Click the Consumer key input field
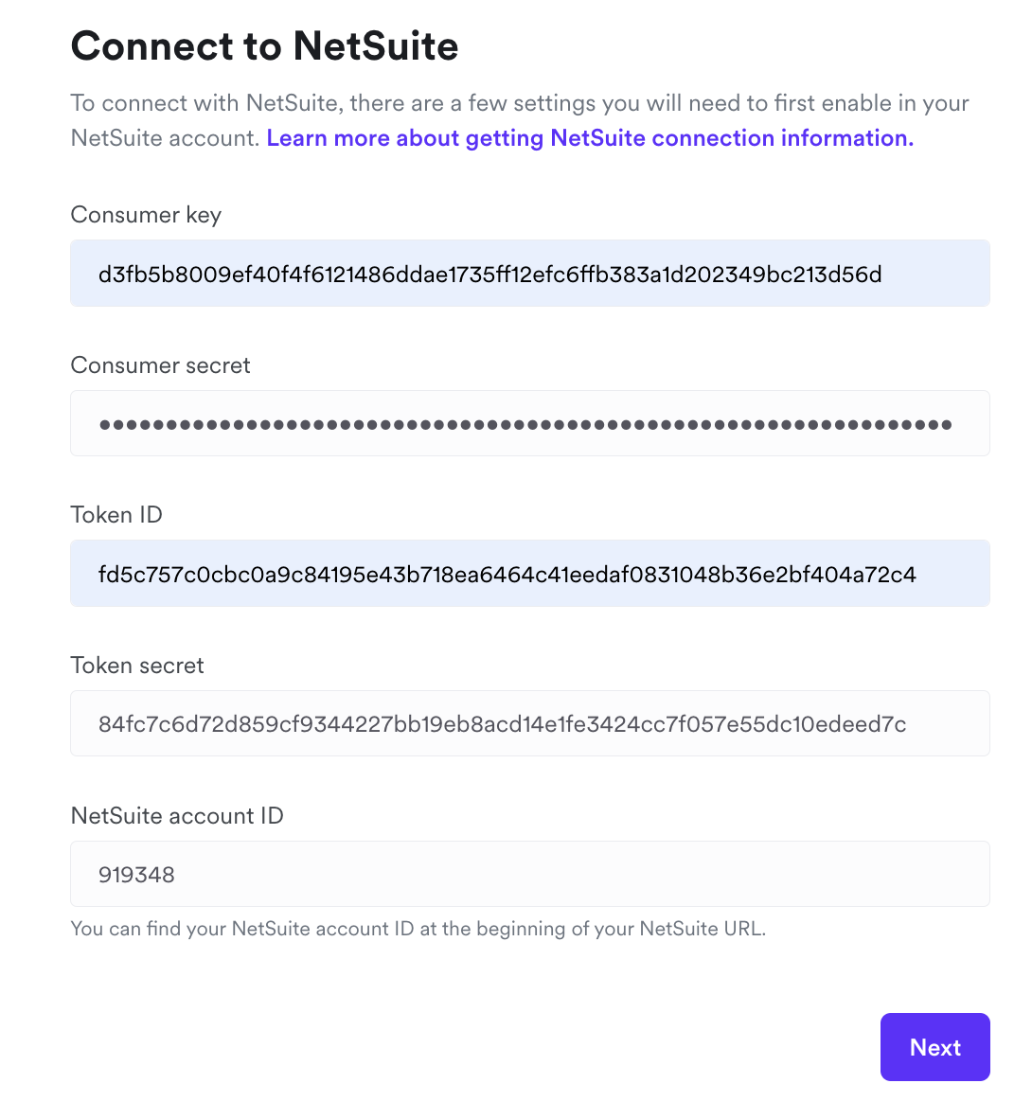The height and width of the screenshot is (1119, 1032). (x=529, y=274)
